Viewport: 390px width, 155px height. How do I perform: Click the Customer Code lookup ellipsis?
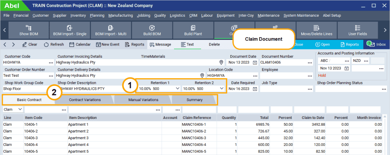51,62
